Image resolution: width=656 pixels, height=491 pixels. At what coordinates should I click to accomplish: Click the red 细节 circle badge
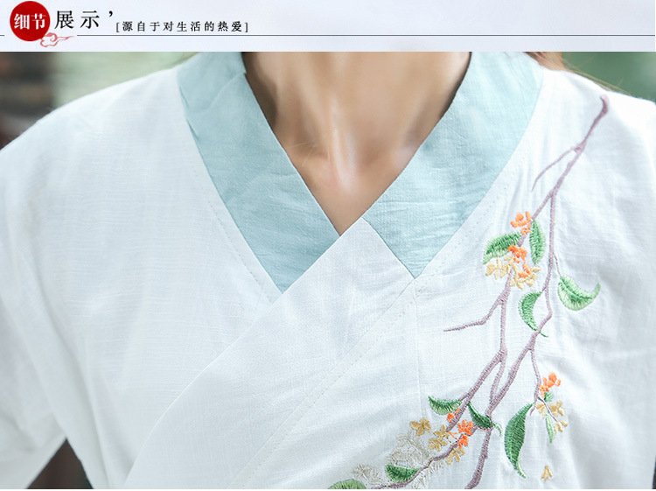coord(30,21)
